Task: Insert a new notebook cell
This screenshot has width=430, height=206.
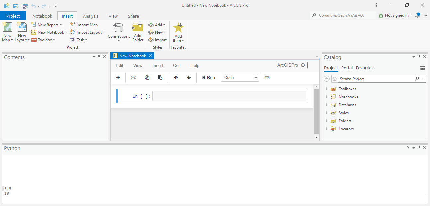Action: (x=118, y=77)
